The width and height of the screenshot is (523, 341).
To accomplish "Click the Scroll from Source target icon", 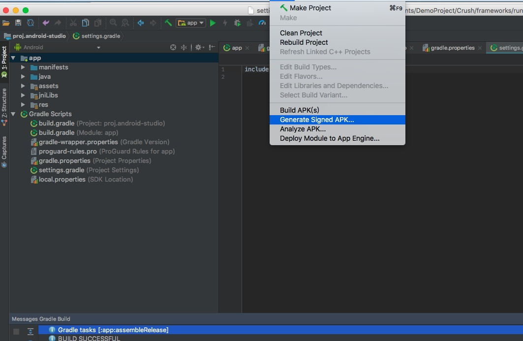I will pos(173,47).
